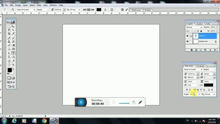Select the Healing Brush tool
The width and height of the screenshot is (220, 124).
coord(9,38)
